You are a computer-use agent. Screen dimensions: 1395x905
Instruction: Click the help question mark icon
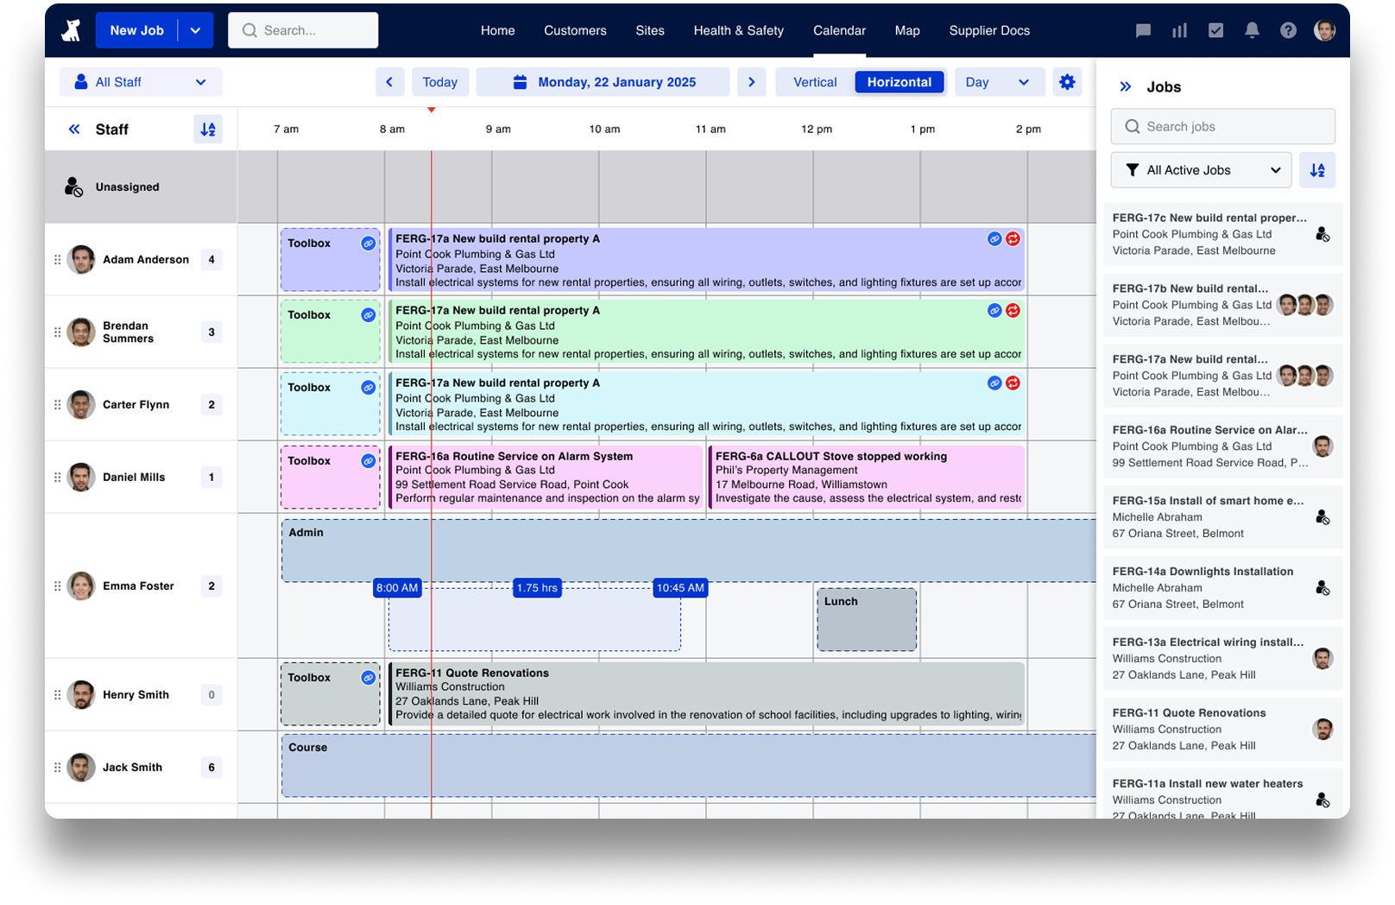1288,30
